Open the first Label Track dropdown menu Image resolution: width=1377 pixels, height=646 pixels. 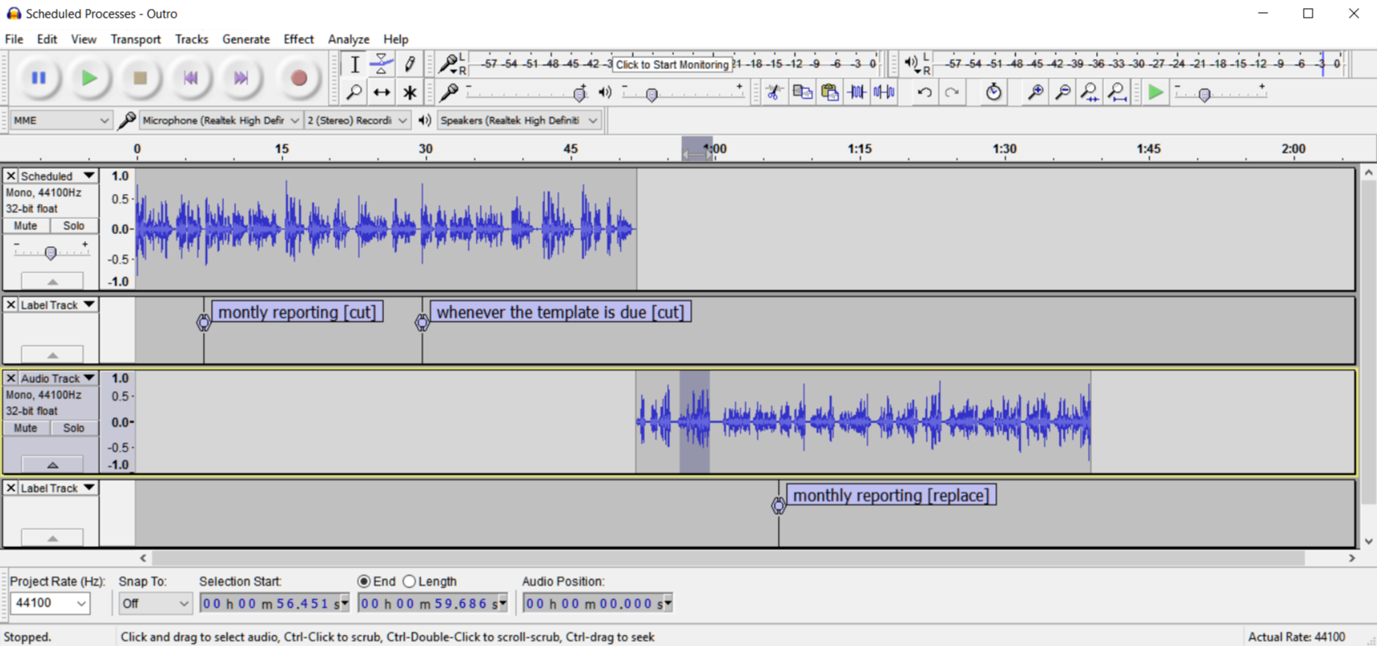pyautogui.click(x=89, y=305)
